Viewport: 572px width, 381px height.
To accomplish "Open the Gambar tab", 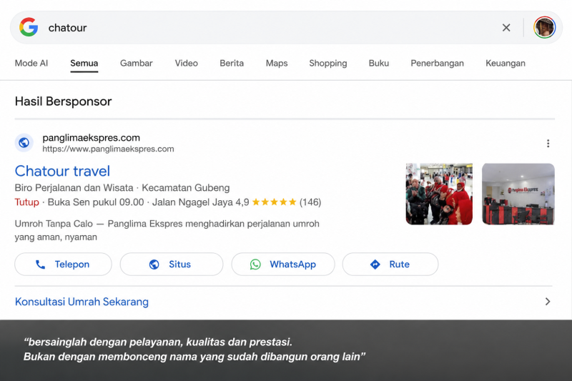I will [x=137, y=63].
